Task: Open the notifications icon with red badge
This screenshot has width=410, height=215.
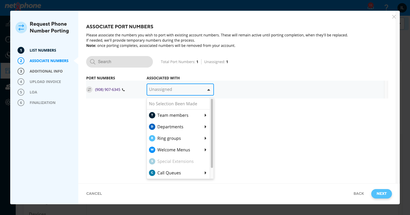Action: [371, 6]
